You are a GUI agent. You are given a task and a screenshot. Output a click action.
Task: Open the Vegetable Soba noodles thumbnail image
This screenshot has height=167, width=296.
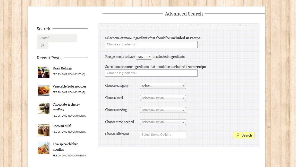pos(44,90)
